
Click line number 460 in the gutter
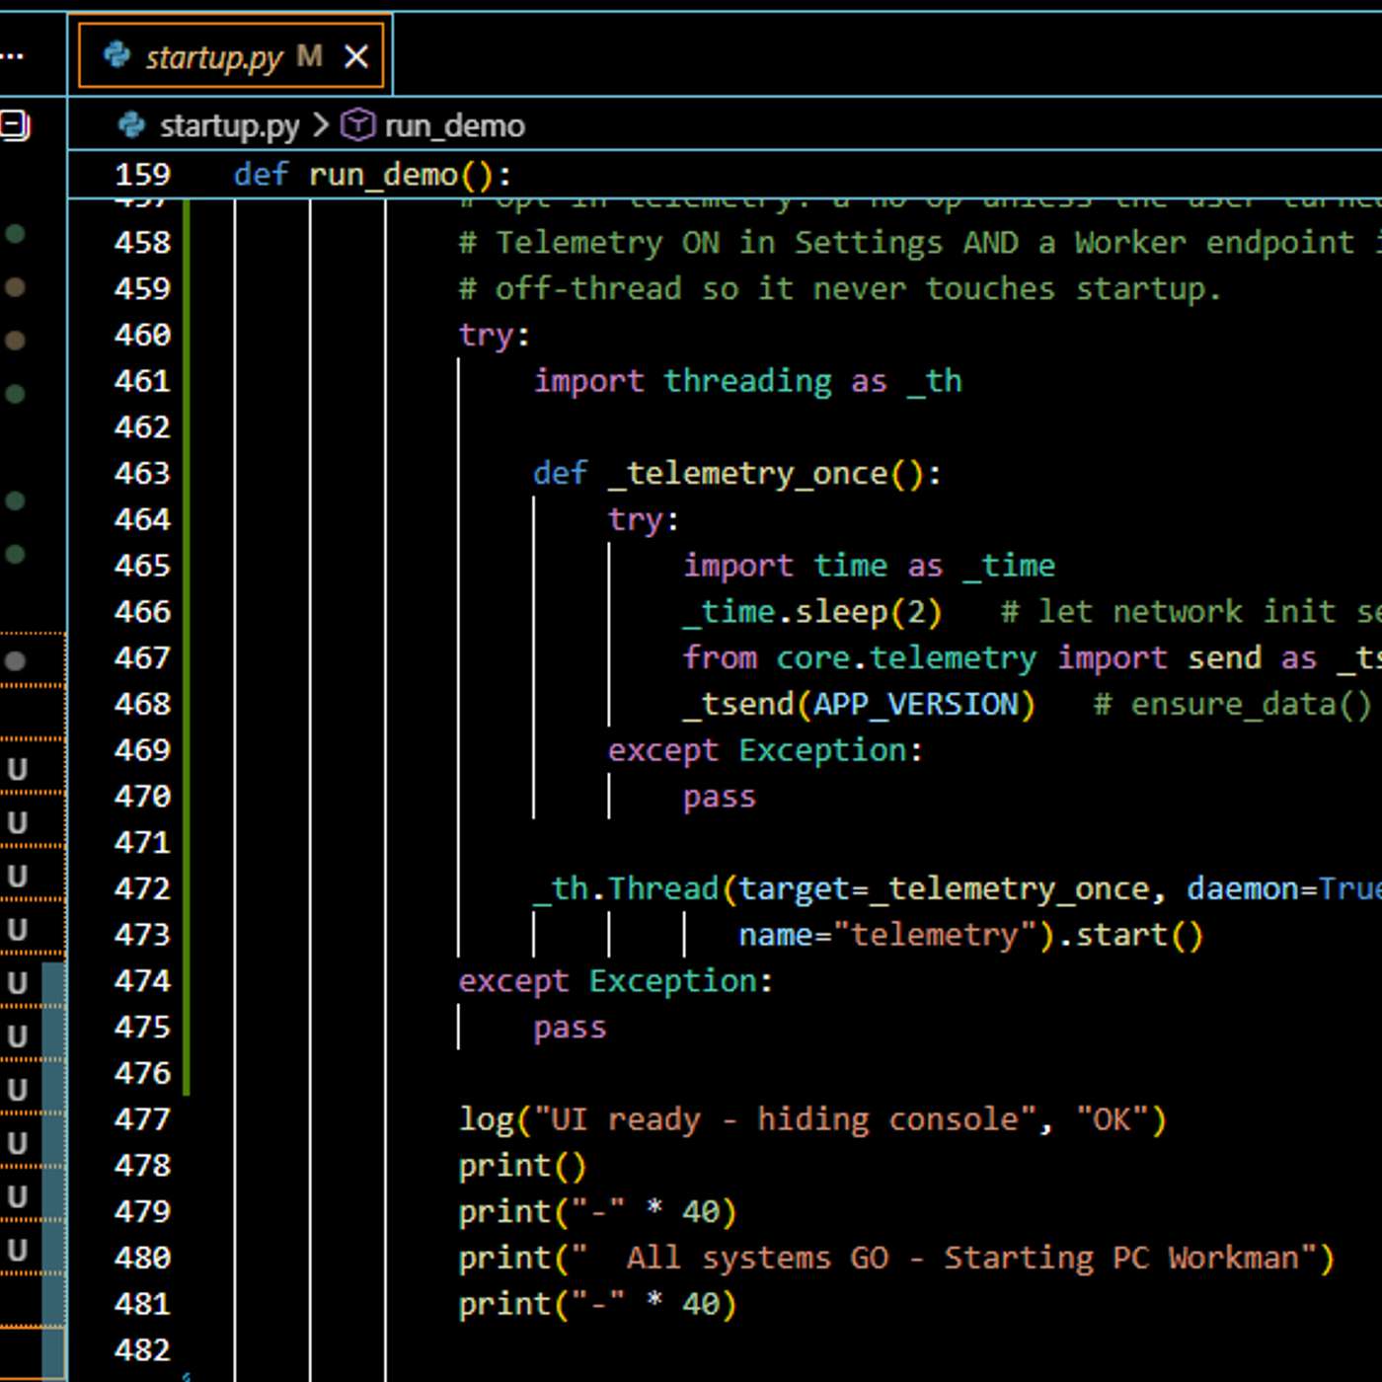click(x=142, y=335)
